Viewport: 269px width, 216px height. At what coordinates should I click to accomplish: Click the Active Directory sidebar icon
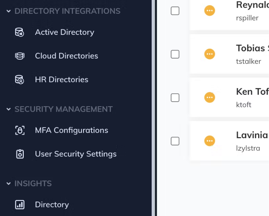point(20,32)
